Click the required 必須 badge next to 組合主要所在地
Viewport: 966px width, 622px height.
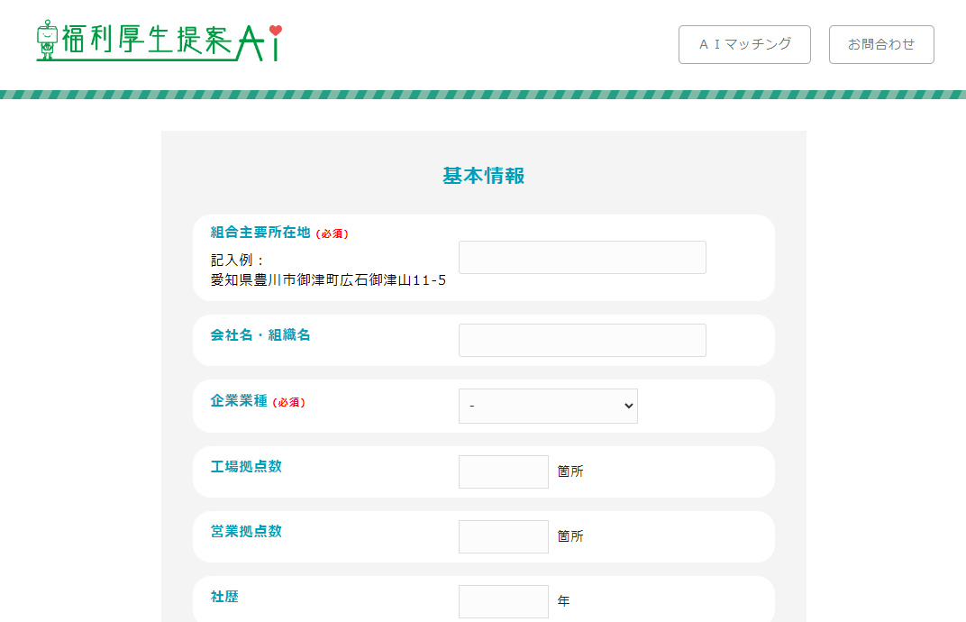(x=334, y=233)
